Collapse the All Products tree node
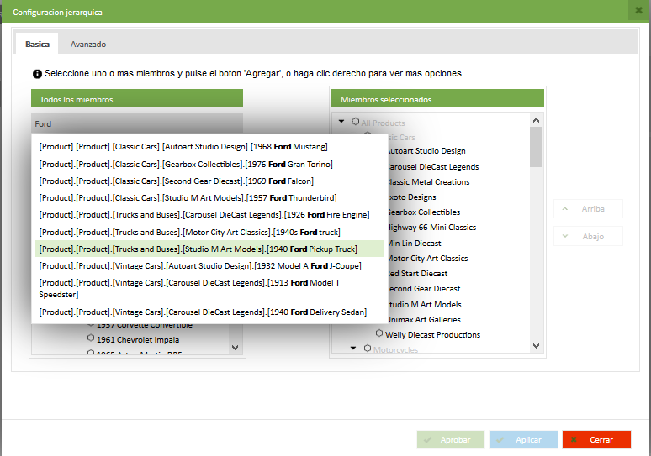The width and height of the screenshot is (651, 456). coord(341,122)
